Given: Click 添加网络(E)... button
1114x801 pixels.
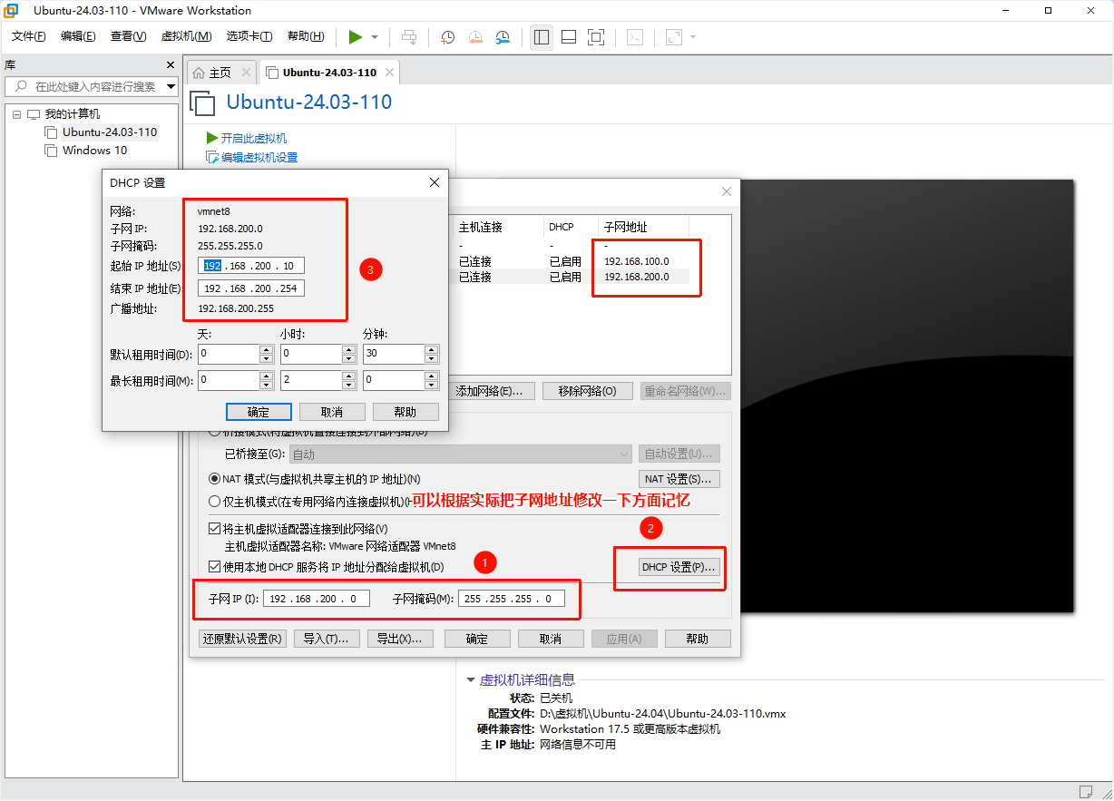Looking at the screenshot, I should [x=490, y=391].
